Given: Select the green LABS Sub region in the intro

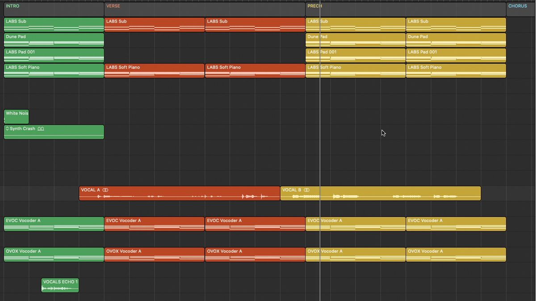Looking at the screenshot, I should [x=54, y=25].
